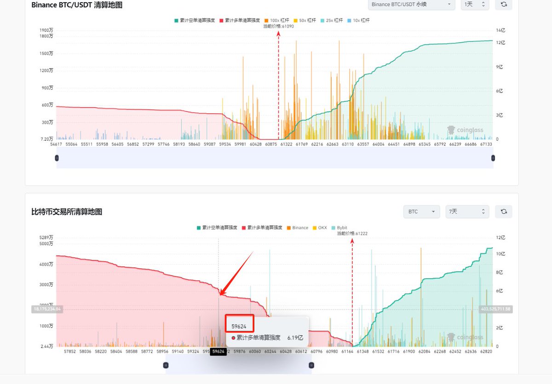Toggle 累计多单清算强度 legend in bottom chart
The image size is (552, 384).
click(x=262, y=228)
